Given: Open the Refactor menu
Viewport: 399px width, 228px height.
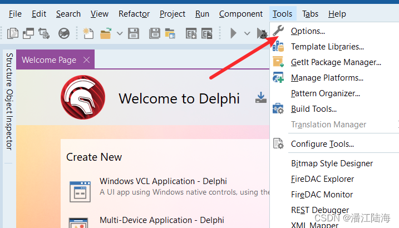Looking at the screenshot, I should (134, 14).
